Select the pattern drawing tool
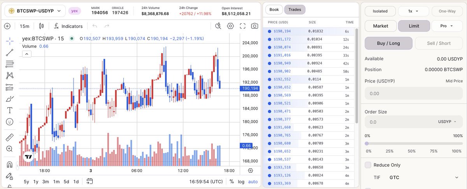This screenshot has height=189, width=467. [10, 75]
